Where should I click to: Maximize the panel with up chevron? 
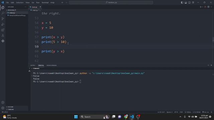tap(208, 65)
